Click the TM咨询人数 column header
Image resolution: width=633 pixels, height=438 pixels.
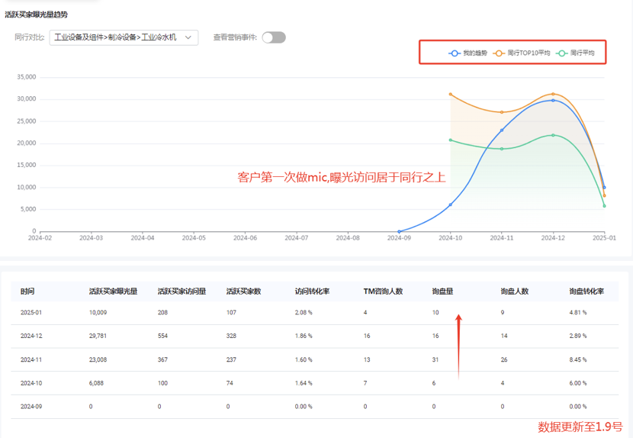click(383, 291)
